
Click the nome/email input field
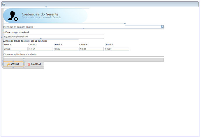(x=54, y=37)
